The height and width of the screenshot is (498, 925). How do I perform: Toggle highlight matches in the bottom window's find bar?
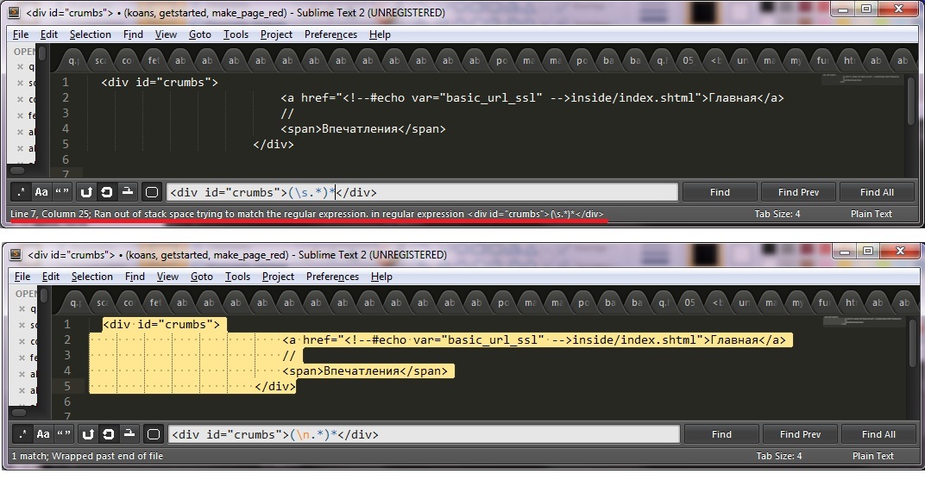(x=152, y=434)
